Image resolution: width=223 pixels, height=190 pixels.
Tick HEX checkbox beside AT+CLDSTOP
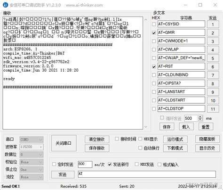click(x=154, y=109)
